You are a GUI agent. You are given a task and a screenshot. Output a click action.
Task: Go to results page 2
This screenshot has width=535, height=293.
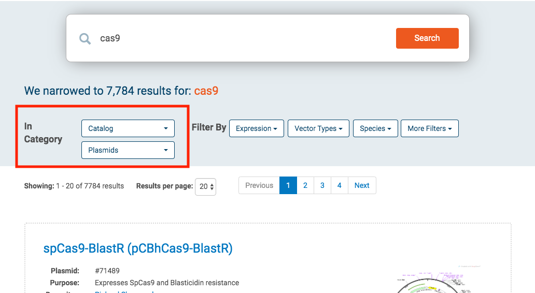click(305, 185)
